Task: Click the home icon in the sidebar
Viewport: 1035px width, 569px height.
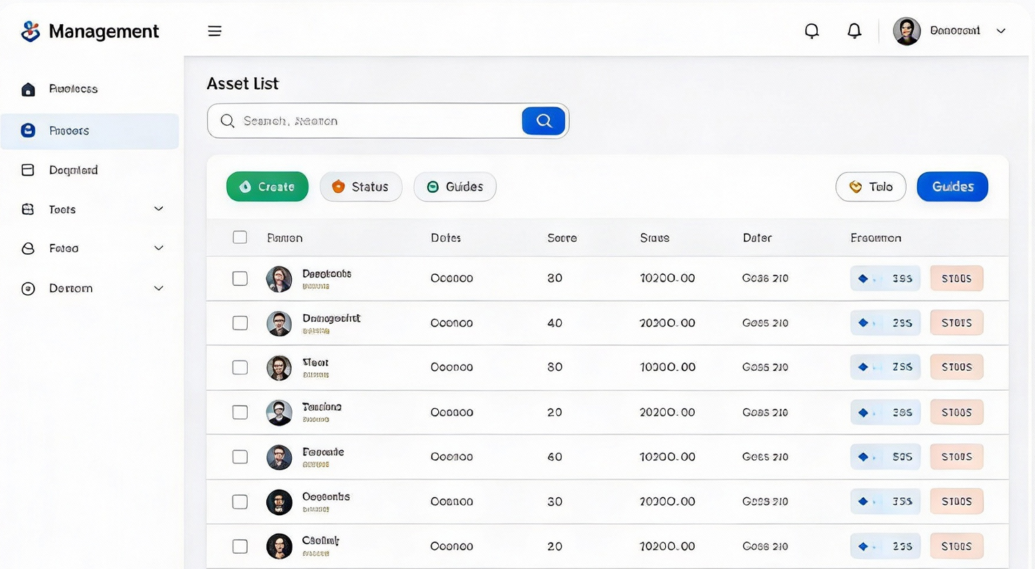Action: point(28,89)
